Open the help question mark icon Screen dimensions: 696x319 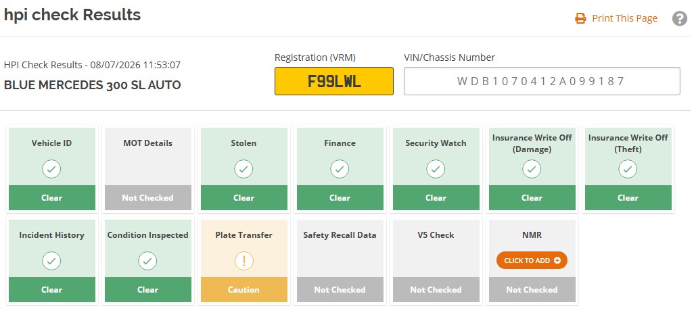[680, 19]
